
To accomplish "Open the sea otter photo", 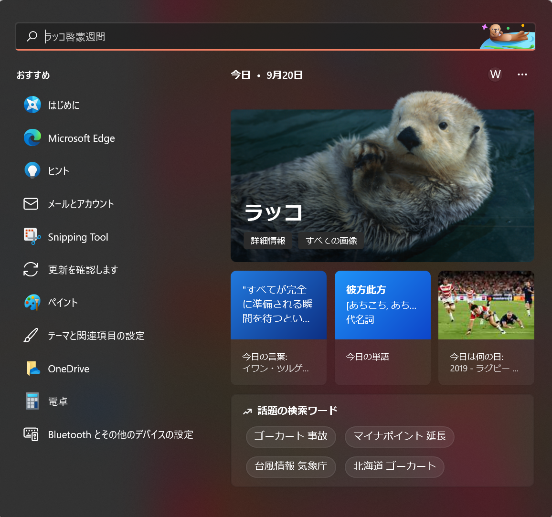I will click(x=382, y=176).
